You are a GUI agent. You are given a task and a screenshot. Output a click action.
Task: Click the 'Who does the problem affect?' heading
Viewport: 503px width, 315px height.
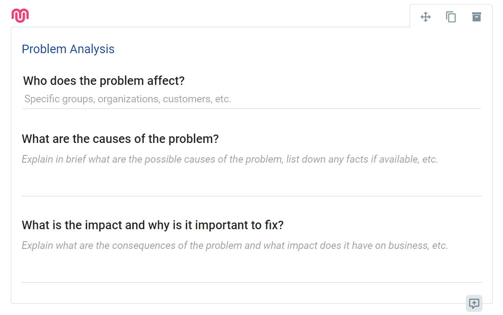pyautogui.click(x=103, y=81)
